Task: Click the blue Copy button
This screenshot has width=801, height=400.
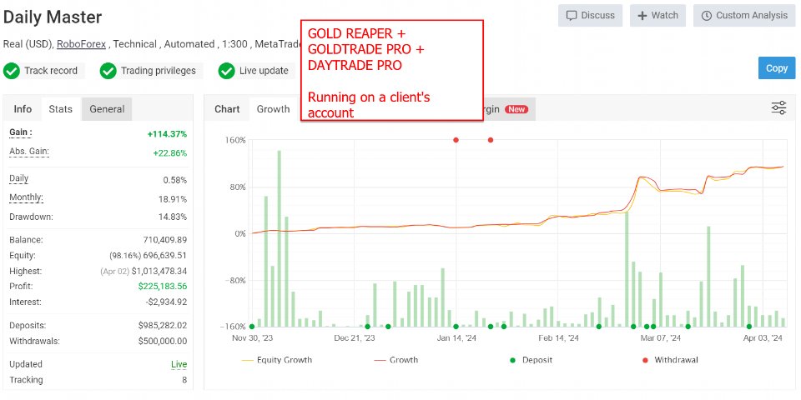Action: point(777,67)
